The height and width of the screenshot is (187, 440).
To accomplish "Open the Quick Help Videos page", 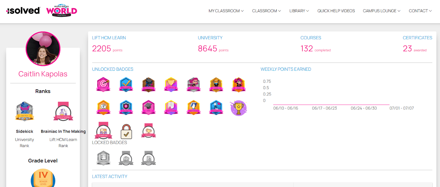I will pos(336,11).
